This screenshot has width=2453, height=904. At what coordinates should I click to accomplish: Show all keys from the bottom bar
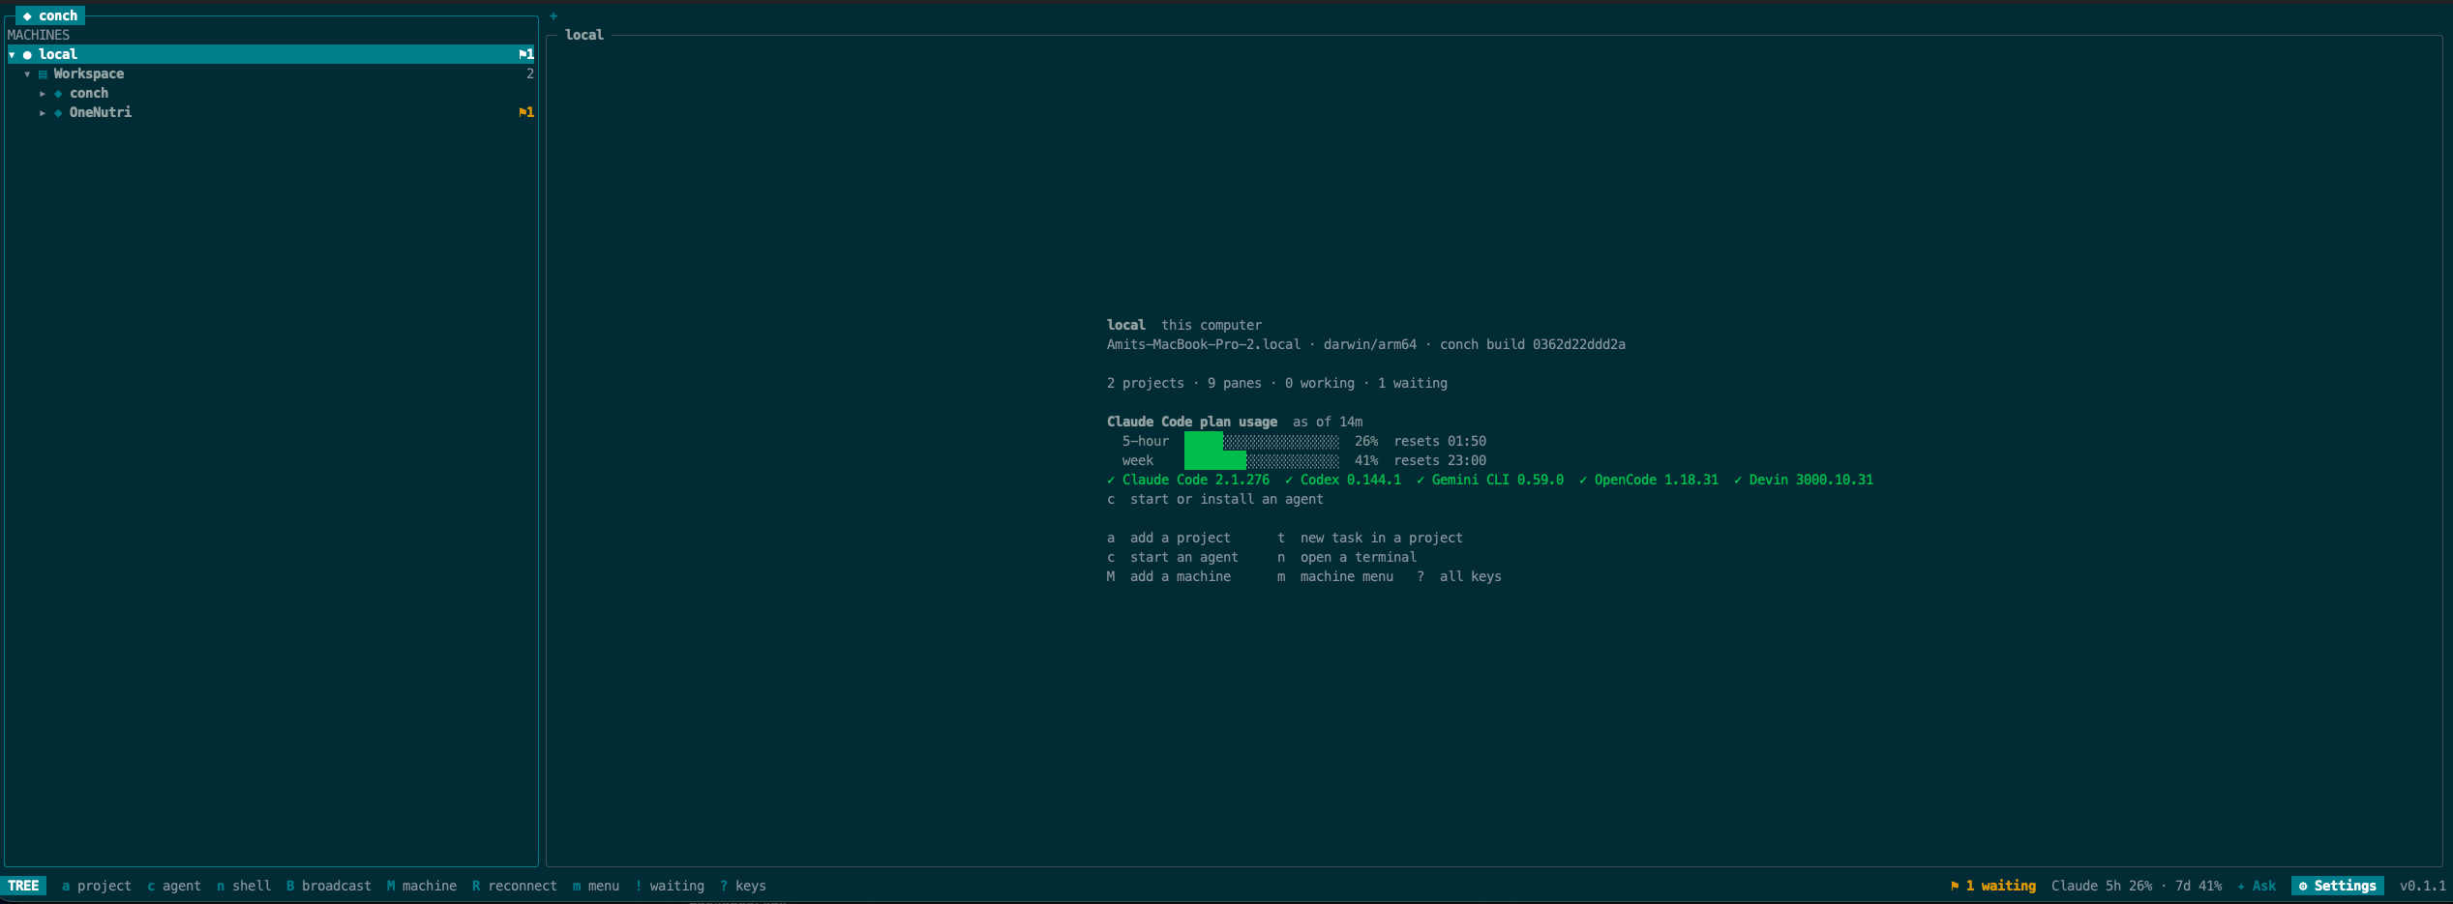[743, 886]
